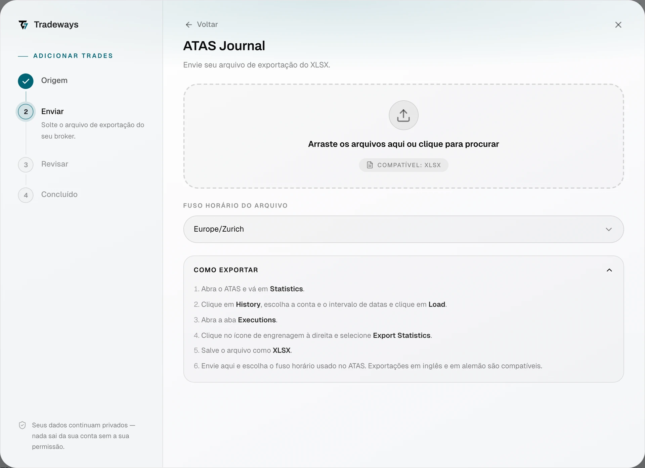Click the FUSO HORÁRIO DO ARQUIVO label
The image size is (645, 468).
click(235, 206)
